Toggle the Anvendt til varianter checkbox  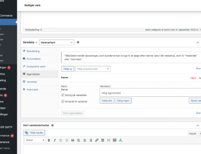click(x=63, y=101)
